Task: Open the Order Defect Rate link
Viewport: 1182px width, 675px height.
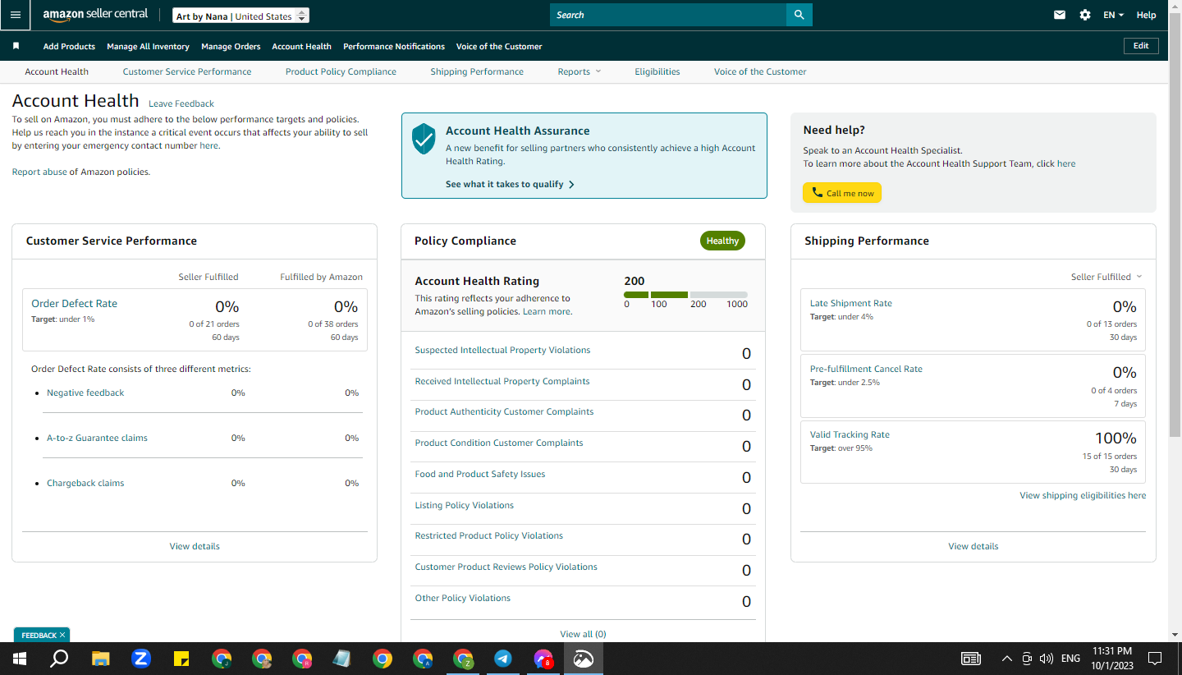Action: pos(75,303)
